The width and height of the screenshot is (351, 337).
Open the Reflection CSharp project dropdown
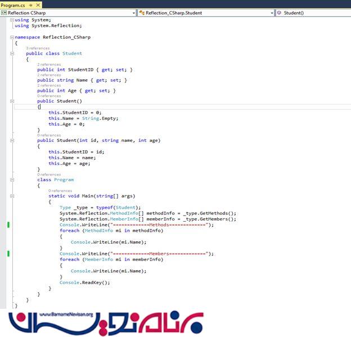[133, 12]
